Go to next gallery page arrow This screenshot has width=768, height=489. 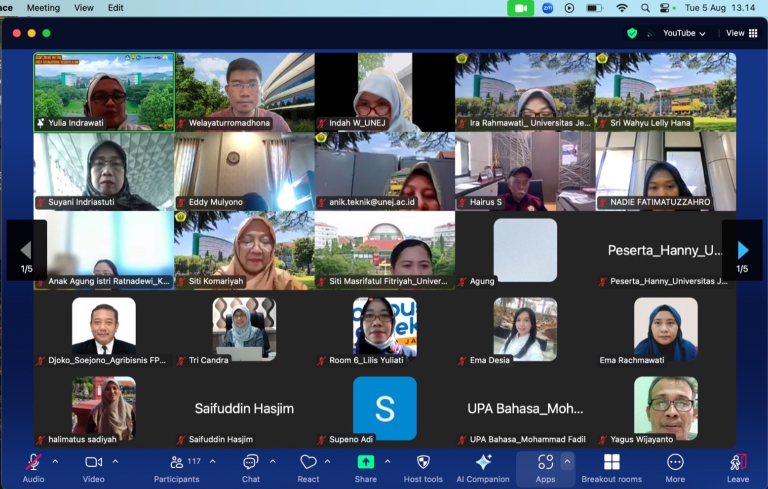coord(742,251)
